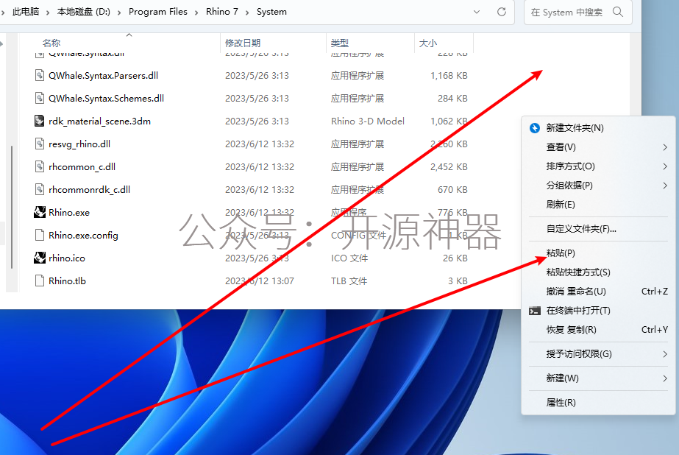Expand the chevron after Program Files breadcrumb

click(x=196, y=13)
